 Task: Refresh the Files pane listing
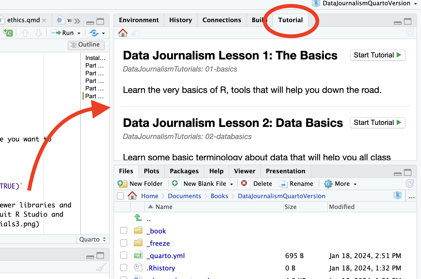tap(410, 184)
